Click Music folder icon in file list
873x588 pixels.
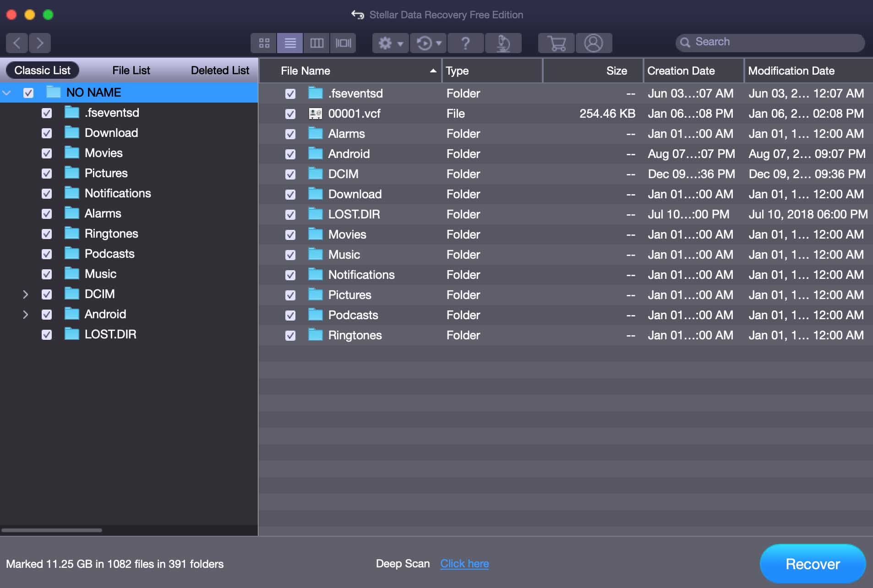click(316, 254)
